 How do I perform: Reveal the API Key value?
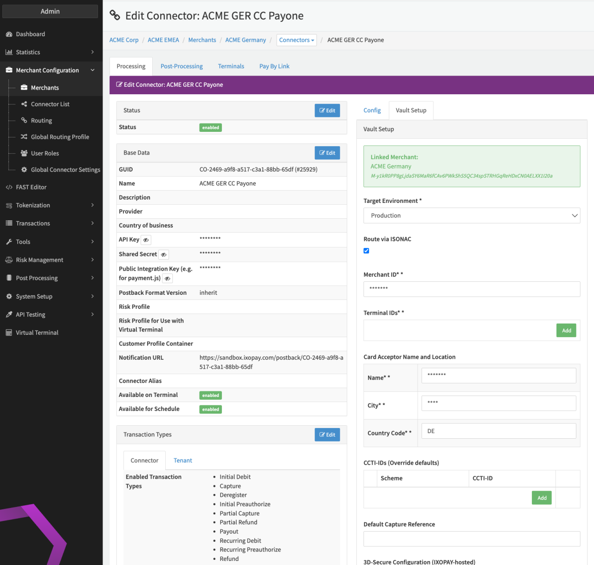click(x=146, y=240)
